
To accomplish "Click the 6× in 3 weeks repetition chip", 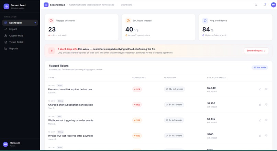I will click(x=174, y=120).
